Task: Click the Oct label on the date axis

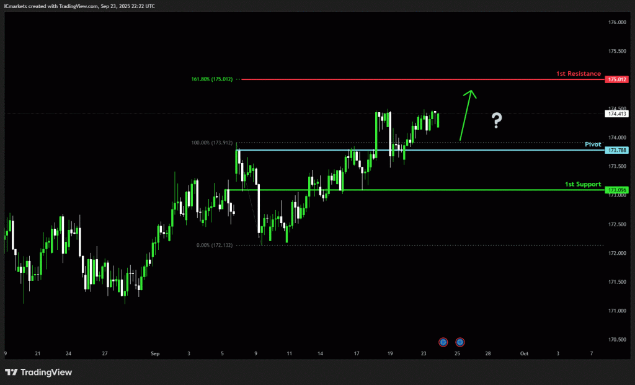Action: click(524, 353)
